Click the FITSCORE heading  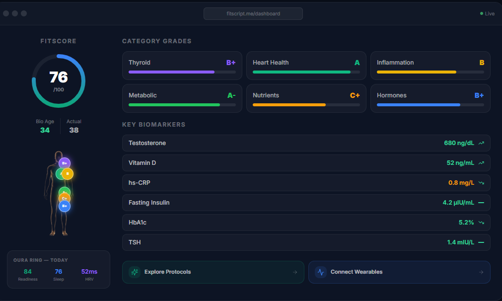[58, 41]
